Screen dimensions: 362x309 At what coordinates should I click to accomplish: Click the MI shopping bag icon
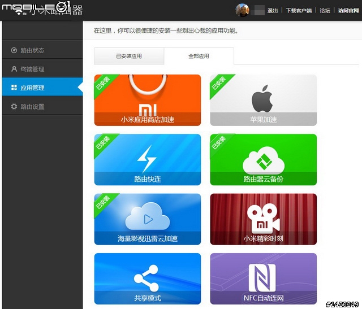pos(148,95)
